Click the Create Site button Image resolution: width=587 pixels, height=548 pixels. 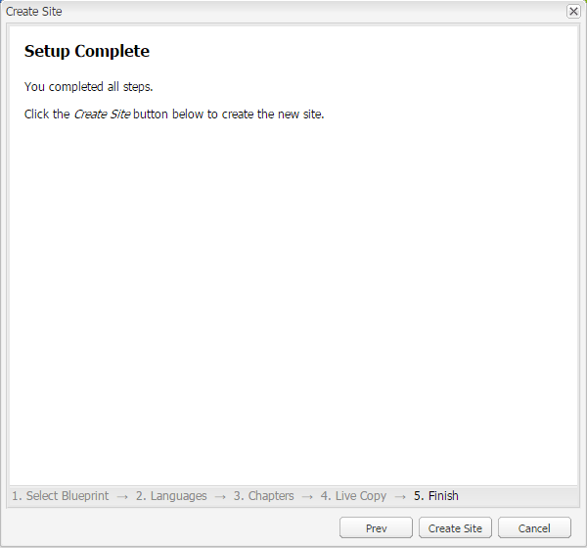(455, 528)
